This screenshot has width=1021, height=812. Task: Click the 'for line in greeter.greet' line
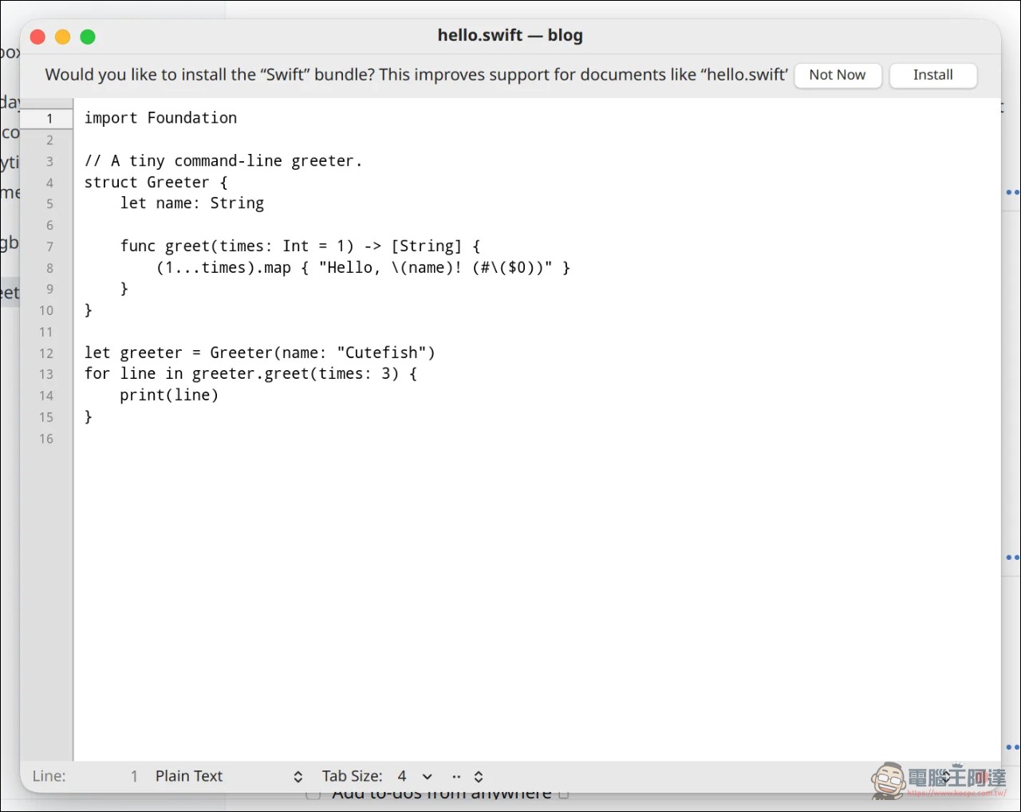250,373
